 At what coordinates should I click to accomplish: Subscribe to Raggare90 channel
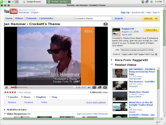[x=151, y=30]
